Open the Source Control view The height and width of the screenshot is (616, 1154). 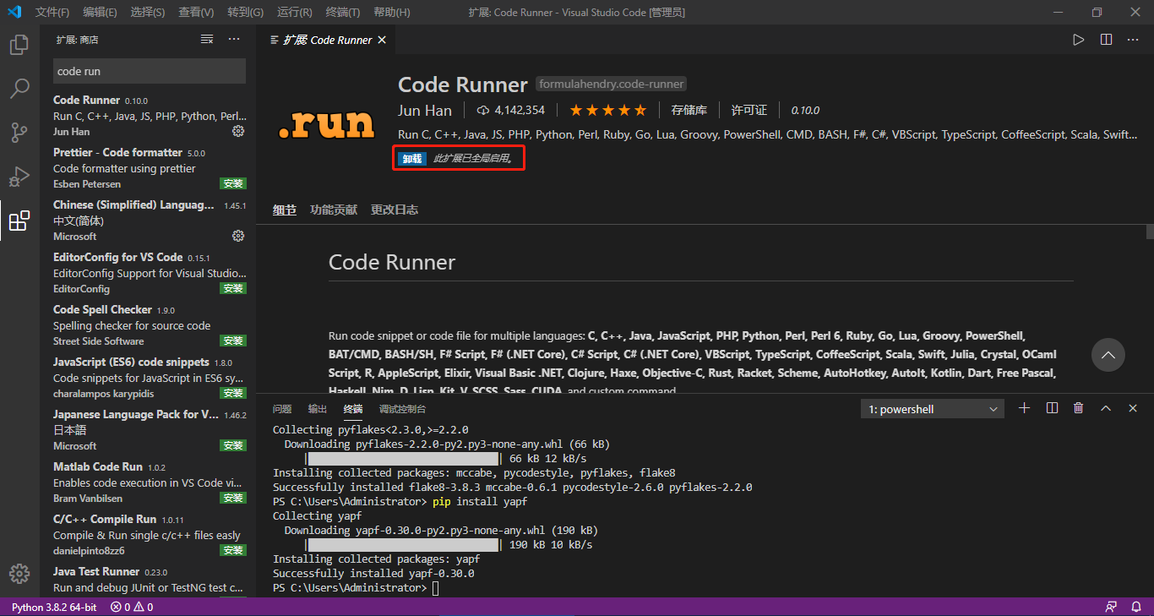tap(19, 133)
